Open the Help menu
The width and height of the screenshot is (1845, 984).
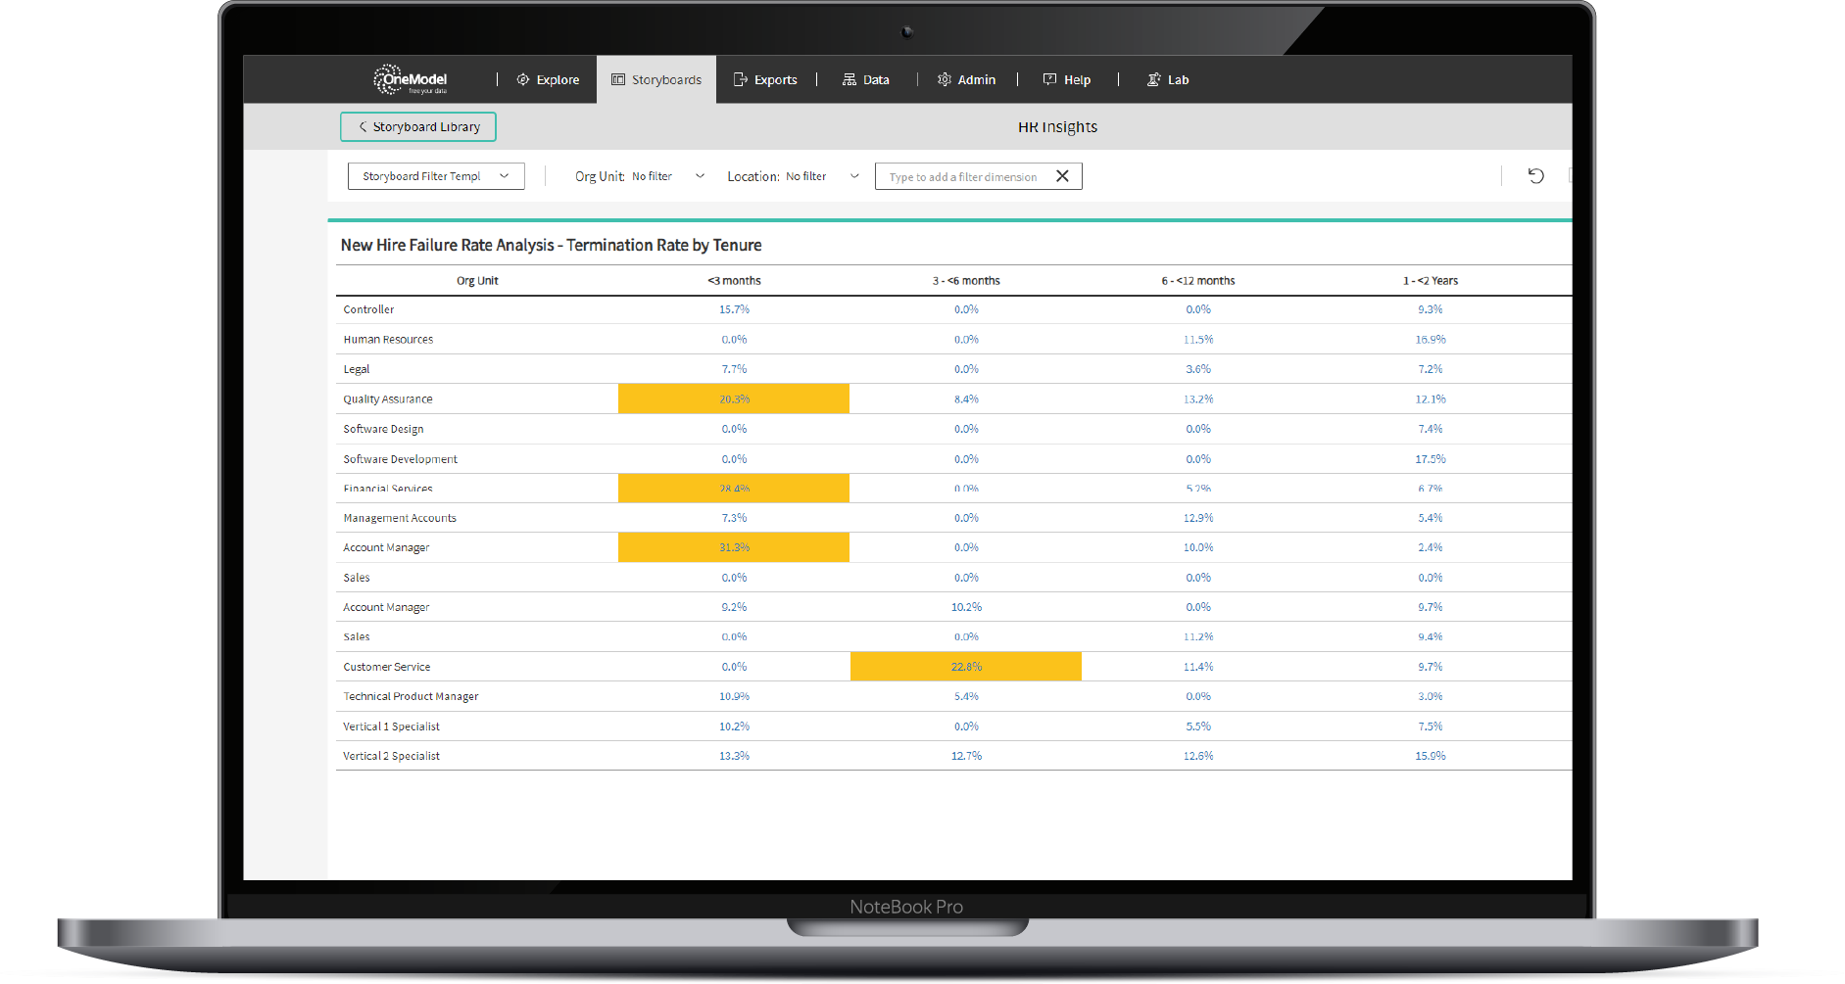[x=1067, y=79]
